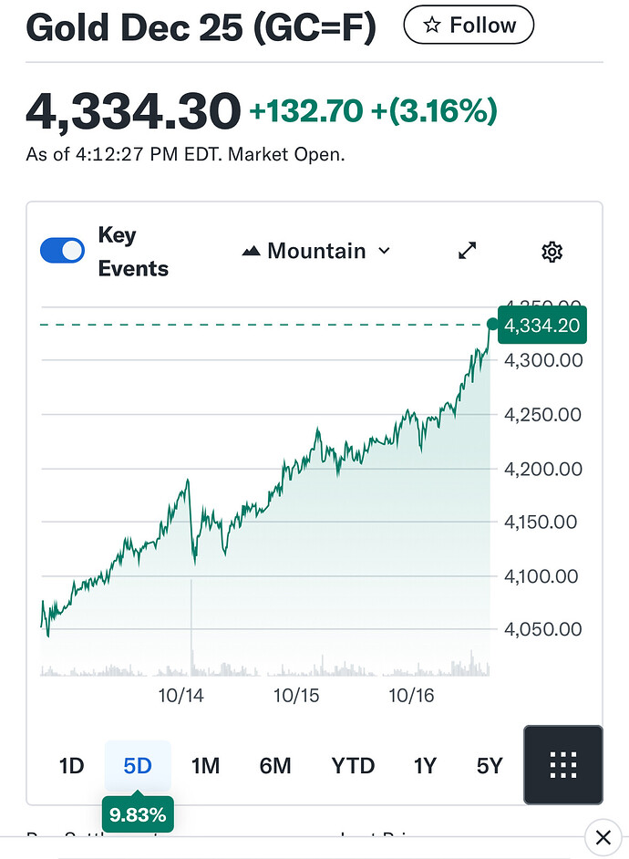
Task: Select the 1Y time range
Action: 425,766
